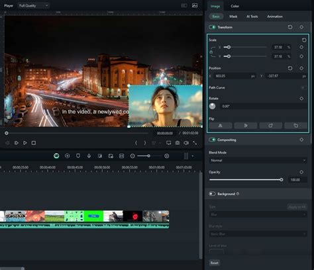Open the Blend Mode Normal dropdown
The image size is (314, 270).
pos(258,160)
